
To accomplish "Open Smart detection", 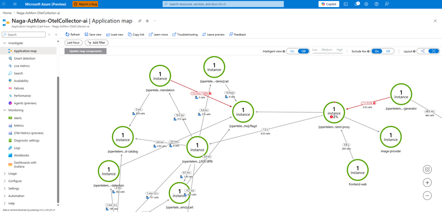I will click(25, 58).
